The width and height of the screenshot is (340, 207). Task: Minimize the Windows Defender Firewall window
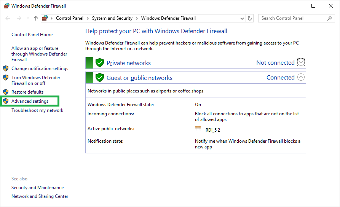[296, 6]
